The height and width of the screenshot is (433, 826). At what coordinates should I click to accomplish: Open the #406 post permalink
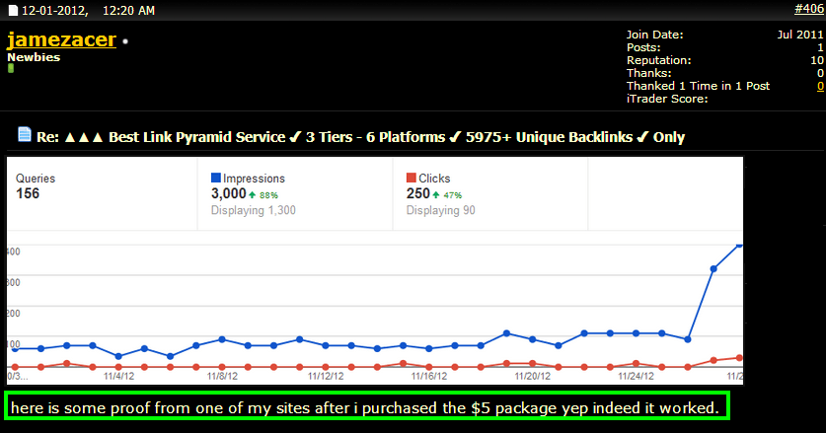(x=809, y=9)
